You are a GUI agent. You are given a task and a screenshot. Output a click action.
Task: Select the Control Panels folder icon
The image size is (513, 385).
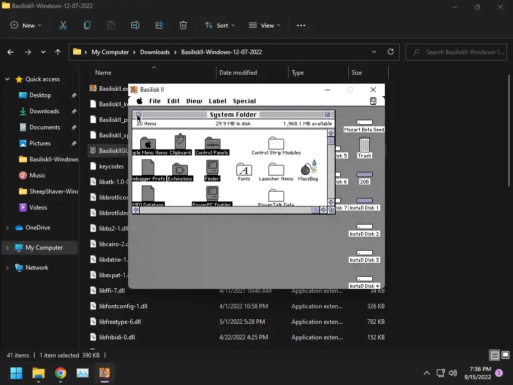tap(212, 143)
